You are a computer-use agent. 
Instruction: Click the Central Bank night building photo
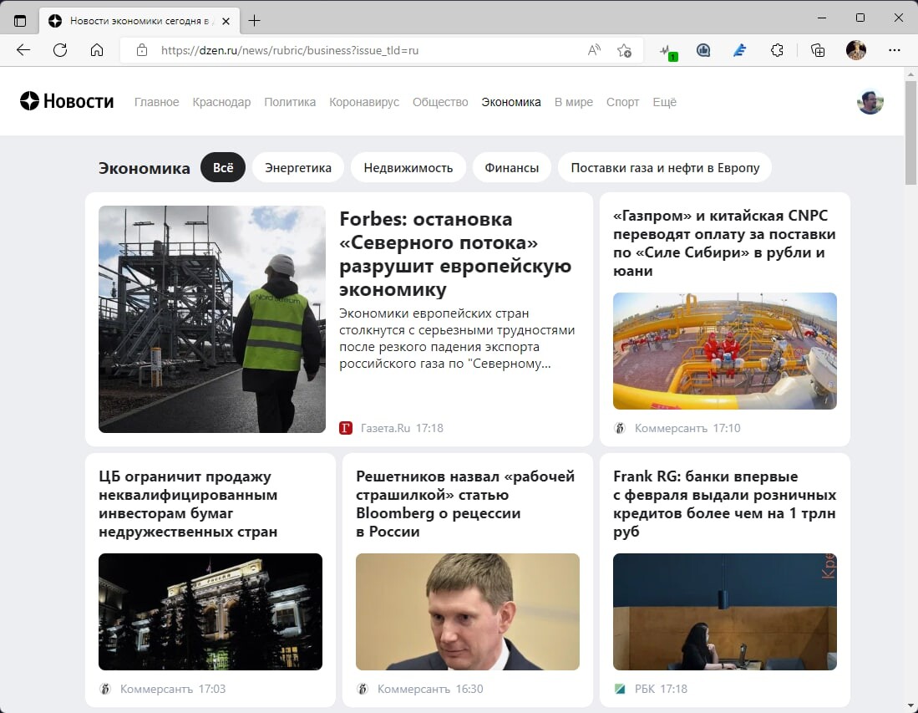(210, 612)
